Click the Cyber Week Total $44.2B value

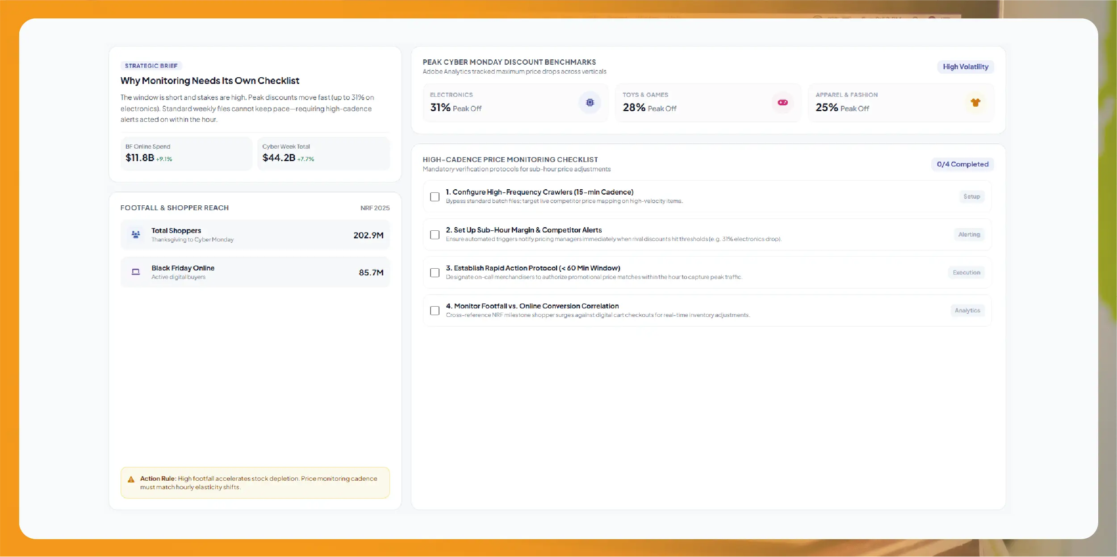279,158
